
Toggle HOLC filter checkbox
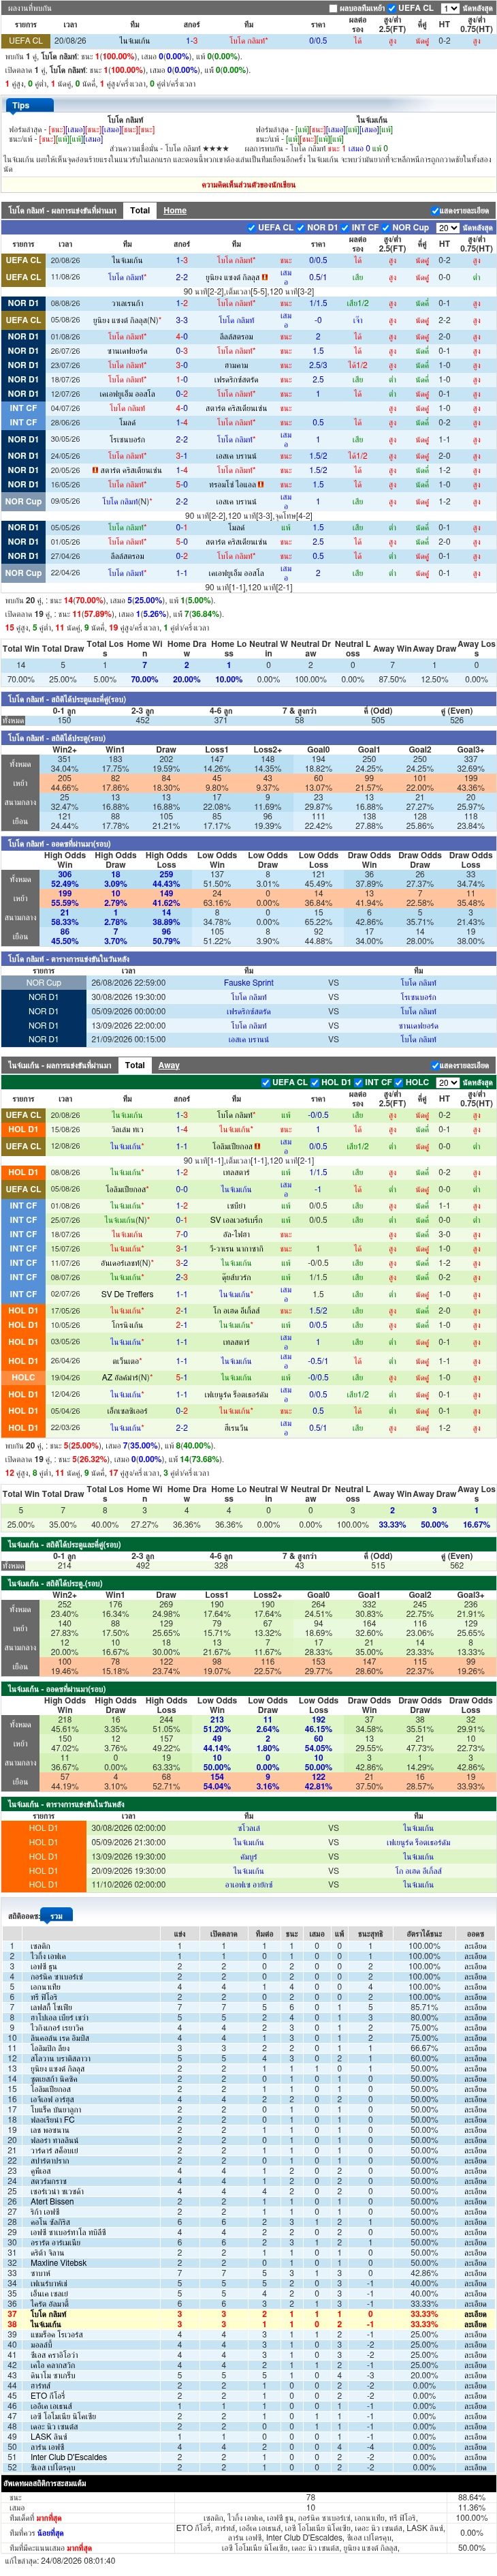coord(398,1082)
